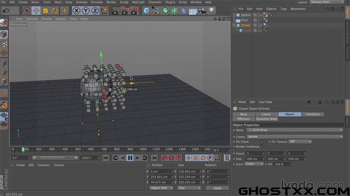The width and height of the screenshot is (350, 196).
Task: Toggle Fix Clone checkbox
Action: pyautogui.click(x=261, y=142)
